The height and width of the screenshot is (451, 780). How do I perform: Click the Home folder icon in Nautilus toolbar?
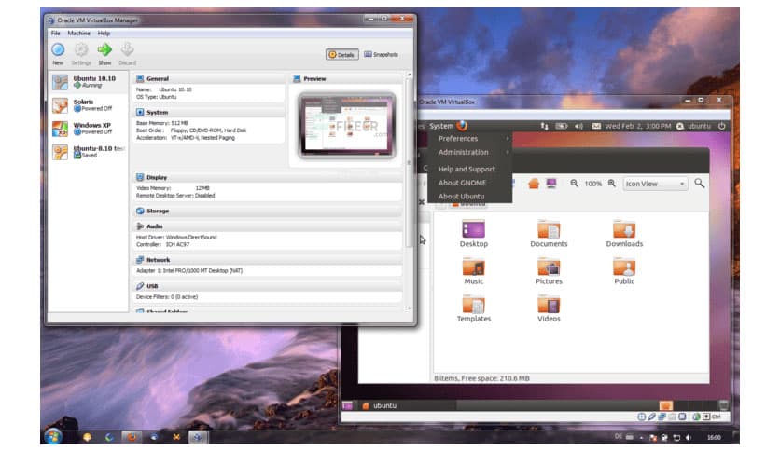pyautogui.click(x=534, y=184)
